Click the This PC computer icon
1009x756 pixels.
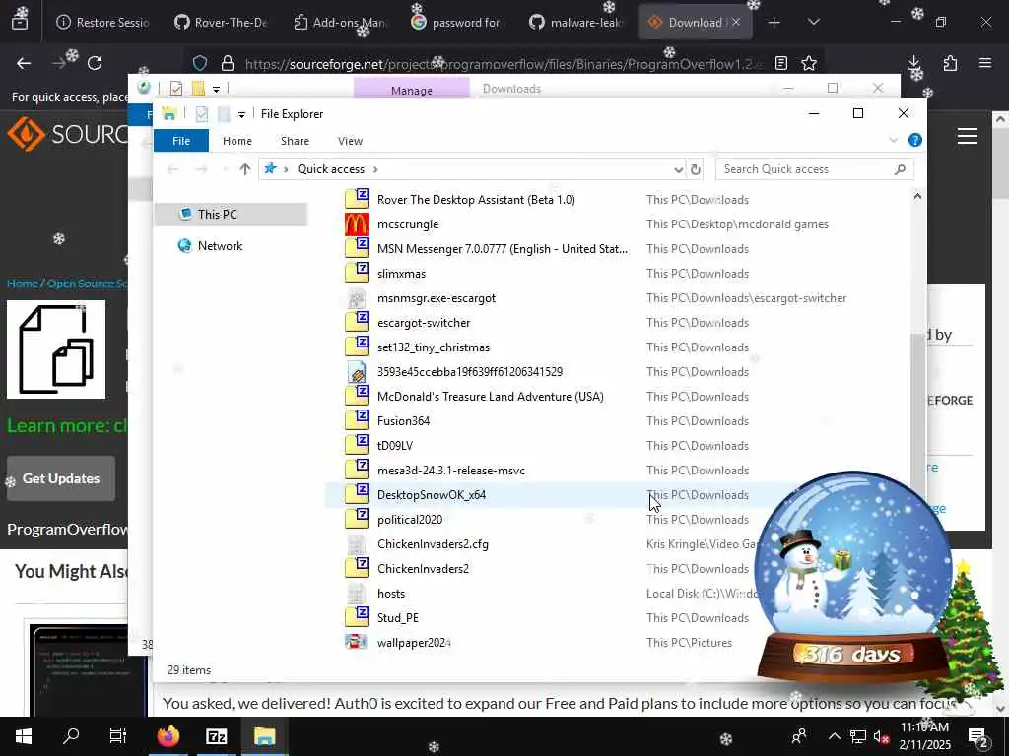click(185, 214)
